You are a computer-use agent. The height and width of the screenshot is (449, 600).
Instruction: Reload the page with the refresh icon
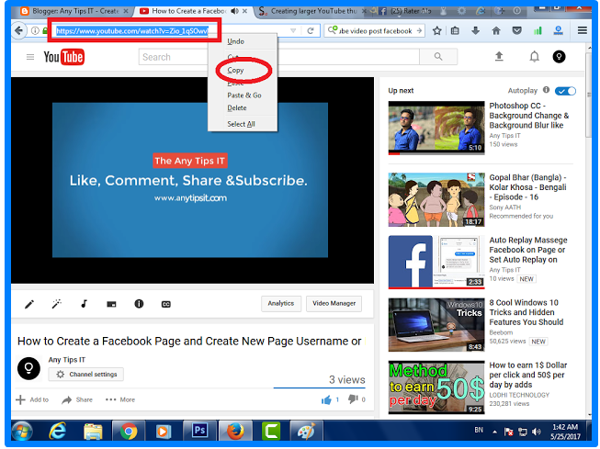tap(311, 30)
